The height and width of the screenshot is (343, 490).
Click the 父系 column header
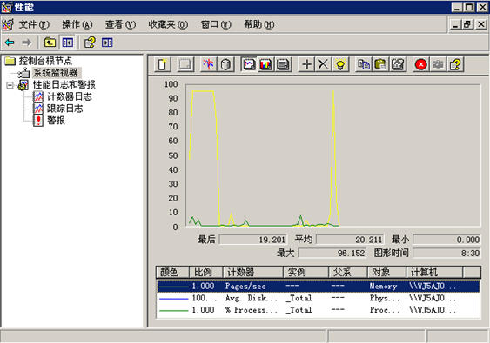348,272
